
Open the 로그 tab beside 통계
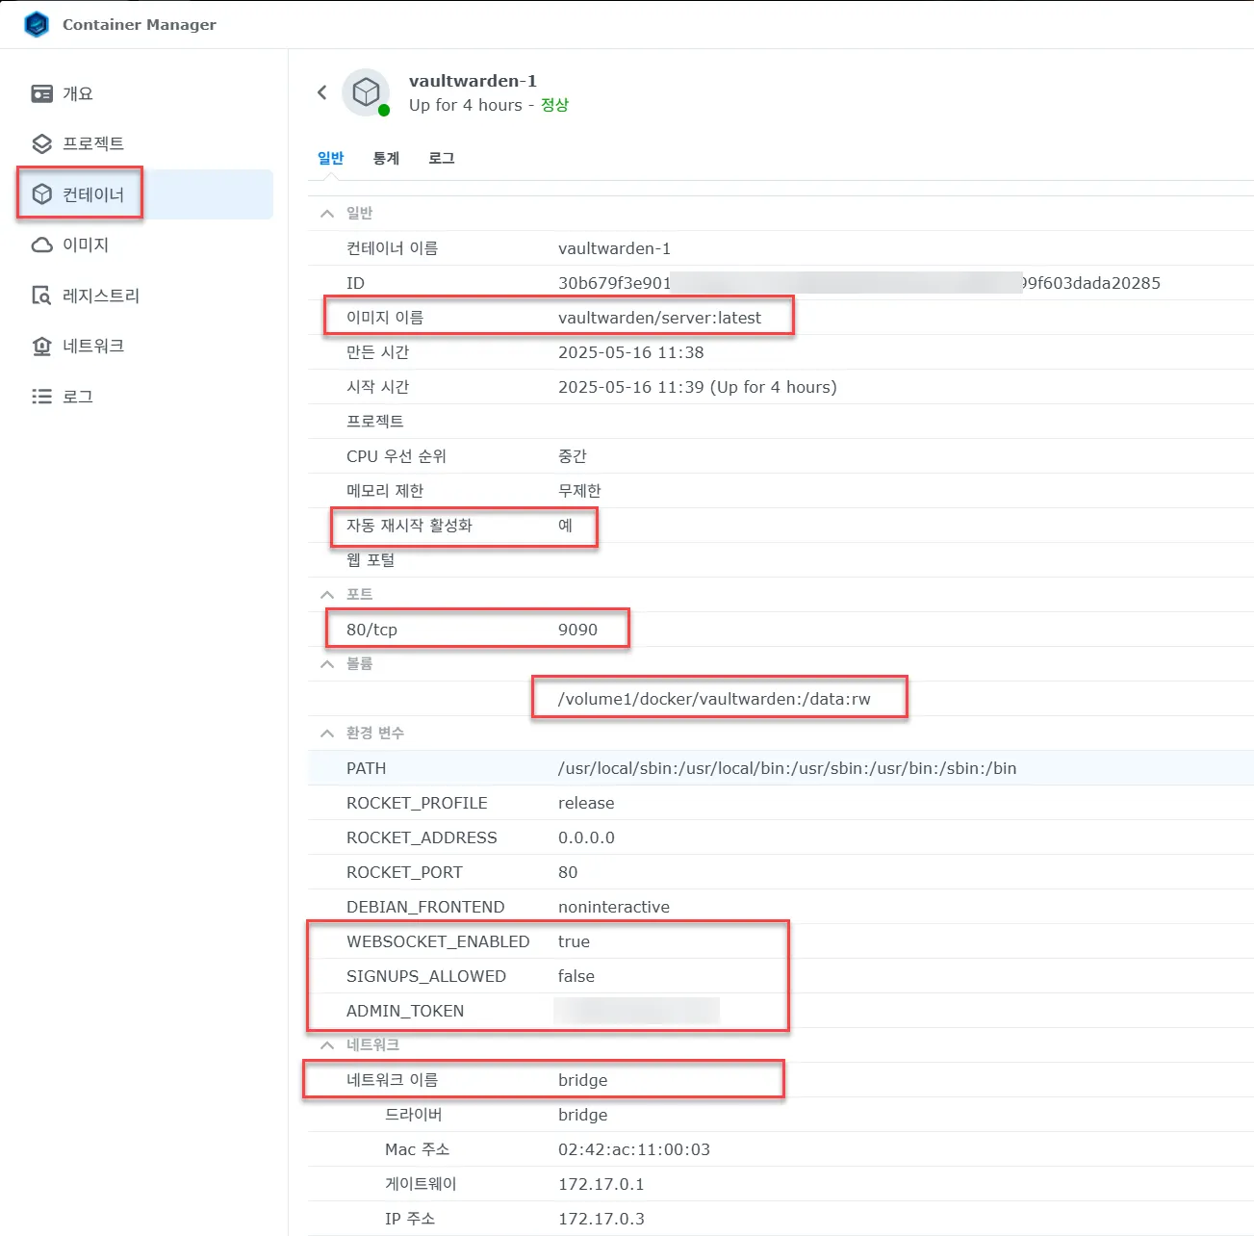click(x=442, y=158)
